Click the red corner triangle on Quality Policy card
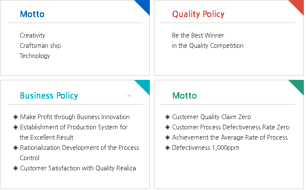This screenshot has width=306, height=190. tap(298, 5)
